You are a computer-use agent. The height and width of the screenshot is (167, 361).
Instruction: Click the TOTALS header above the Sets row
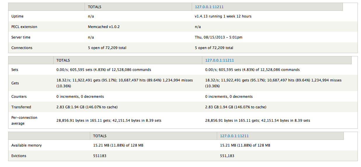click(x=63, y=60)
